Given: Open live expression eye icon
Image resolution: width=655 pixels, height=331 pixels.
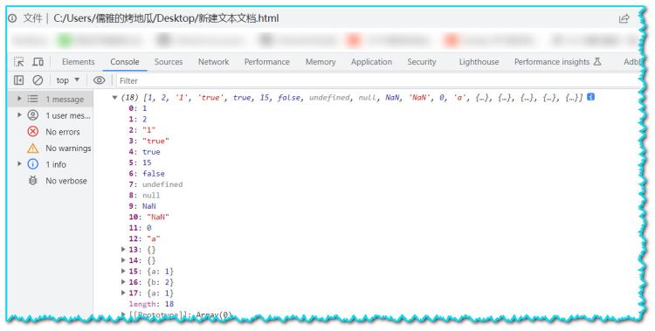Looking at the screenshot, I should 99,80.
